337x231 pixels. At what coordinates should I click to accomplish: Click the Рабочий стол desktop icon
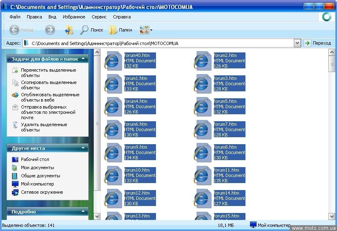[15, 159]
